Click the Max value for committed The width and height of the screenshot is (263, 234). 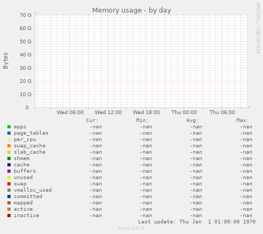[246, 196]
